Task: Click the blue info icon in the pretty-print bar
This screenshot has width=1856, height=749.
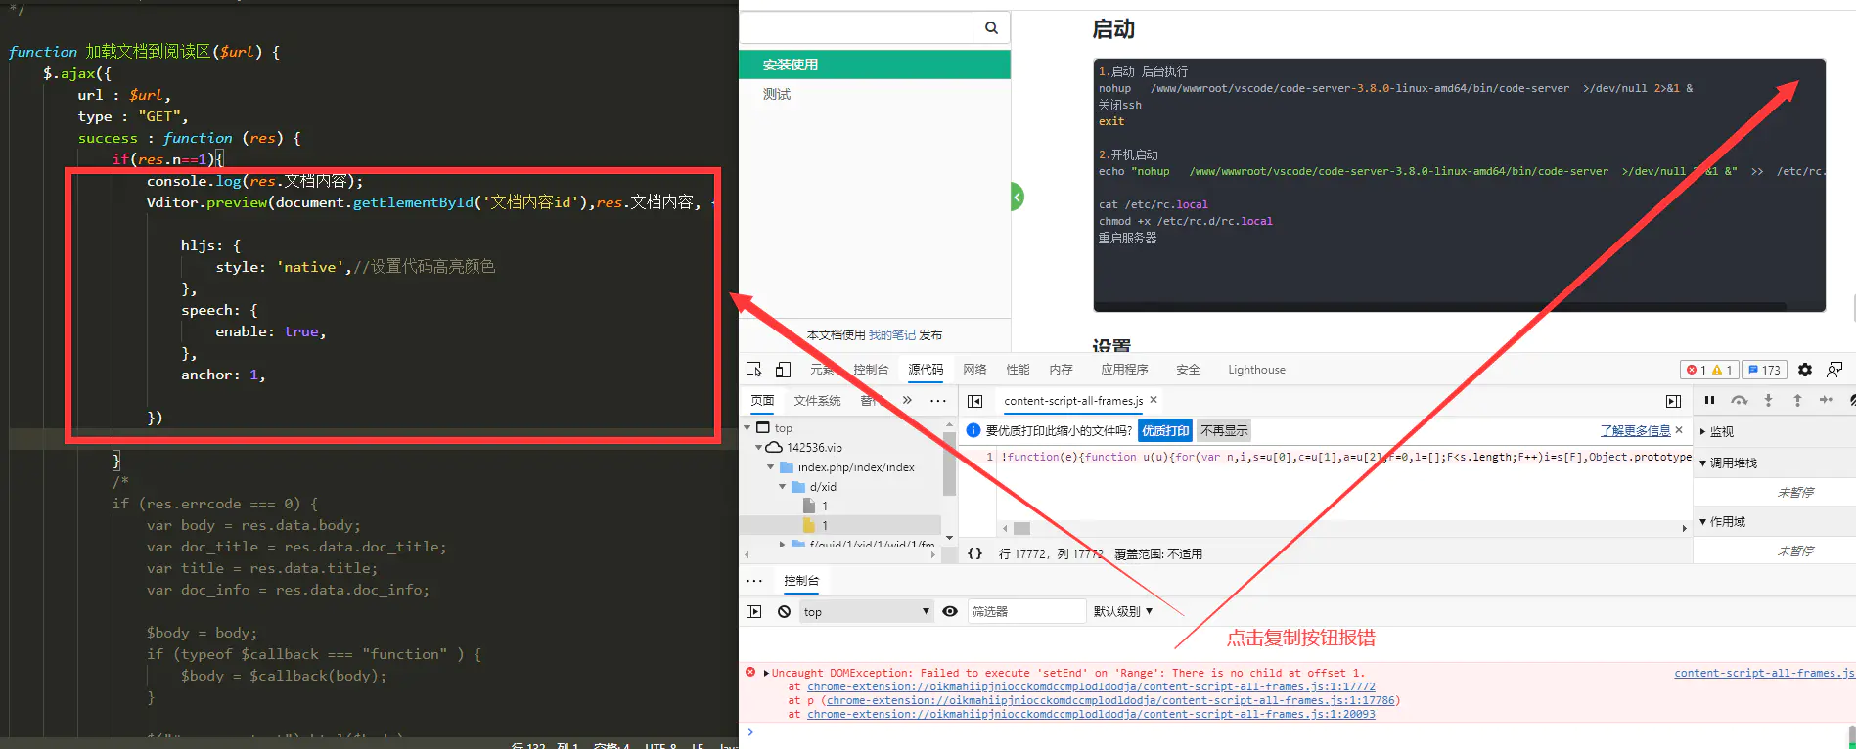Action: 973,431
